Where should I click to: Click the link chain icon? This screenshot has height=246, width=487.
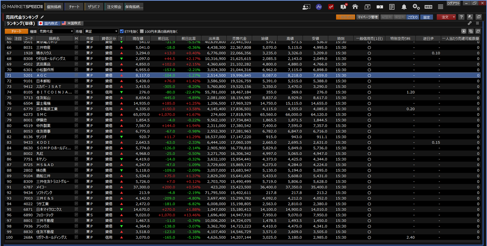click(x=470, y=24)
